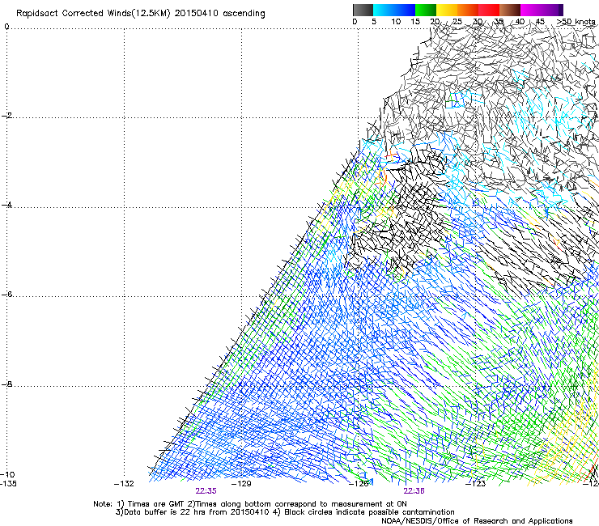The width and height of the screenshot is (599, 526).
Task: Click the red 30-35 knots legend segment
Action: (489, 10)
